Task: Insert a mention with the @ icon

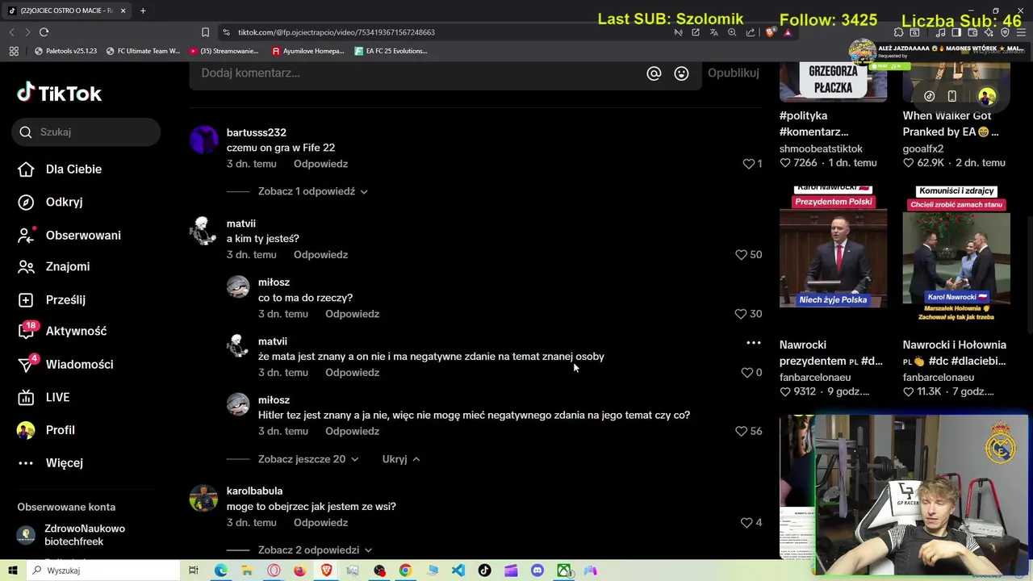Action: tap(654, 73)
